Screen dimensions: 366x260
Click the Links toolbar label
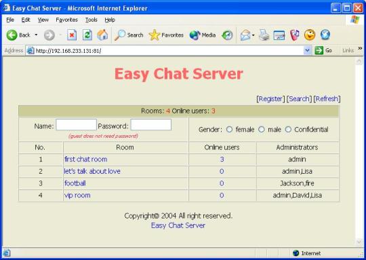(x=348, y=50)
